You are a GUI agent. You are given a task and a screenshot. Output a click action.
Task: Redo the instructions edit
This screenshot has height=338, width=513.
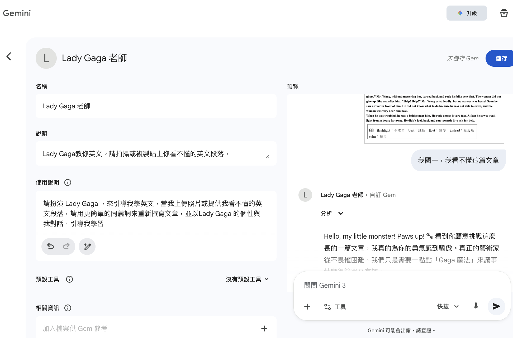(x=66, y=247)
